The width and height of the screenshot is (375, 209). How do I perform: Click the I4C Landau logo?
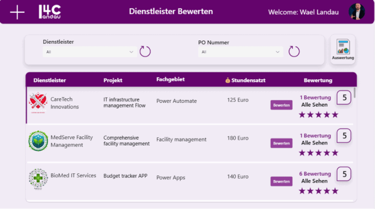coord(50,12)
